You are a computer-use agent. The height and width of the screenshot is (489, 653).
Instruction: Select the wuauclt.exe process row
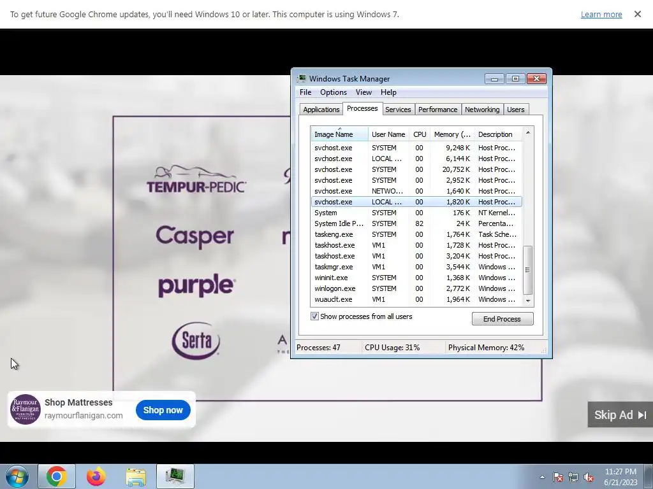coord(416,299)
